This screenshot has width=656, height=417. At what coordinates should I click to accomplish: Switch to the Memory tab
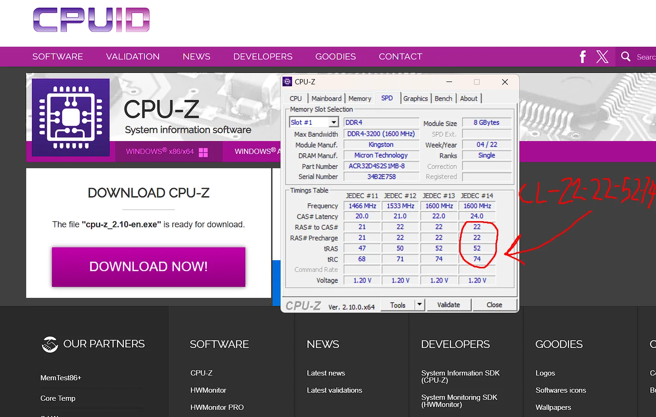tap(360, 99)
